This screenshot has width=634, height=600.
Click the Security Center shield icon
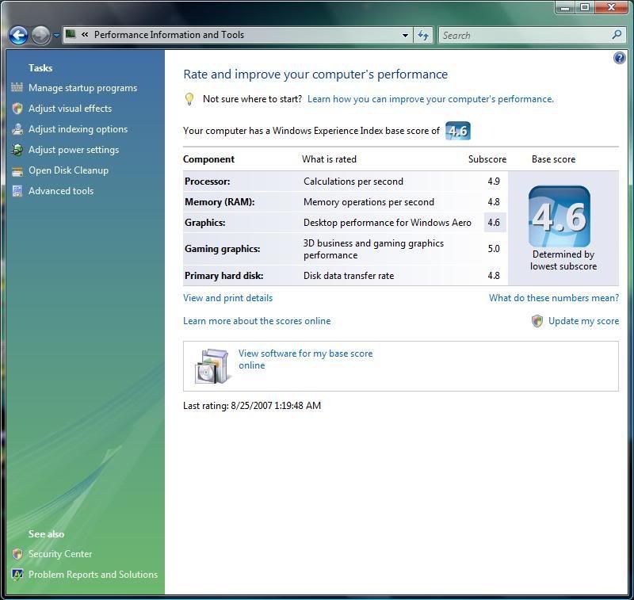coord(17,554)
